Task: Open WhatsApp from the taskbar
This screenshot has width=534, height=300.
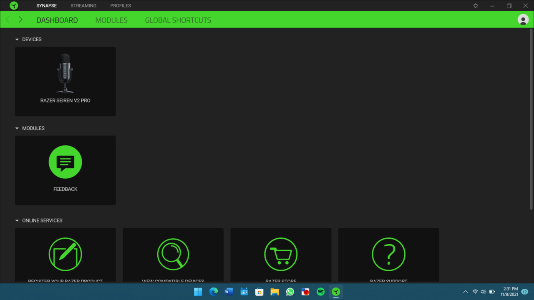Action: [290, 292]
